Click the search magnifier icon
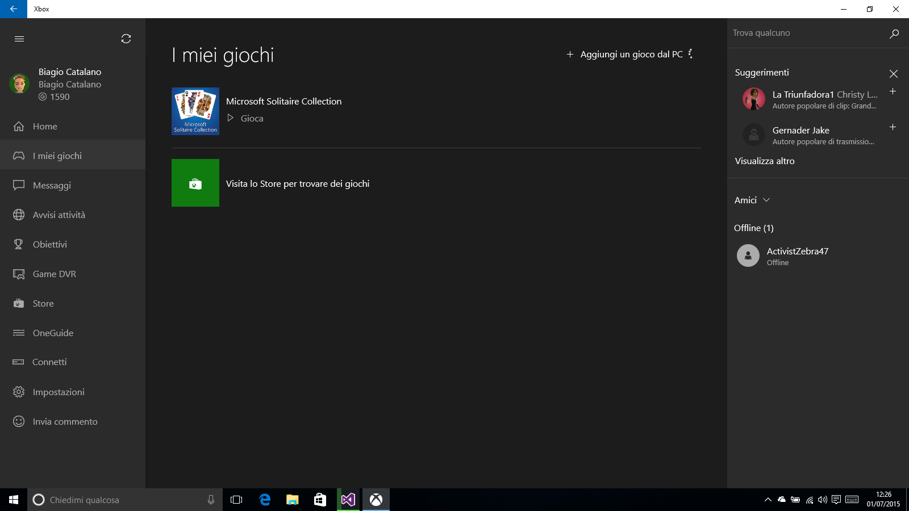The width and height of the screenshot is (909, 511). (x=894, y=33)
